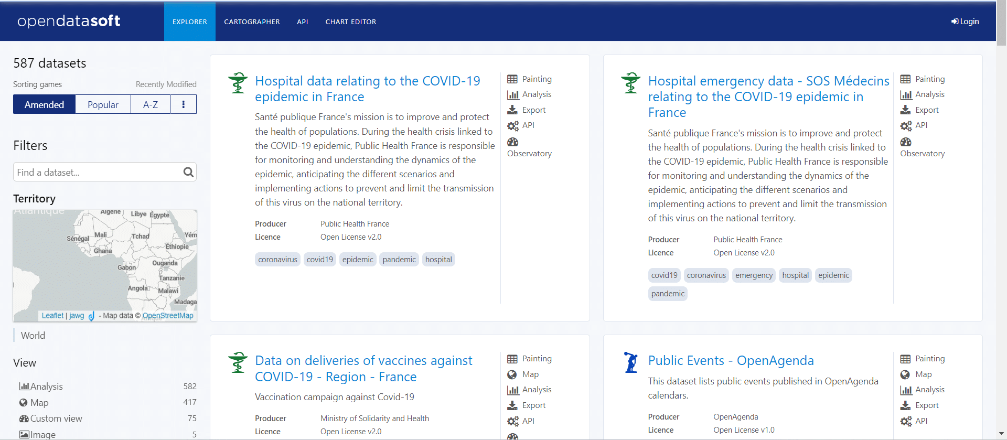1007x440 pixels.
Task: Click the Public Events OpenAgenda dataset icon
Action: click(x=631, y=362)
